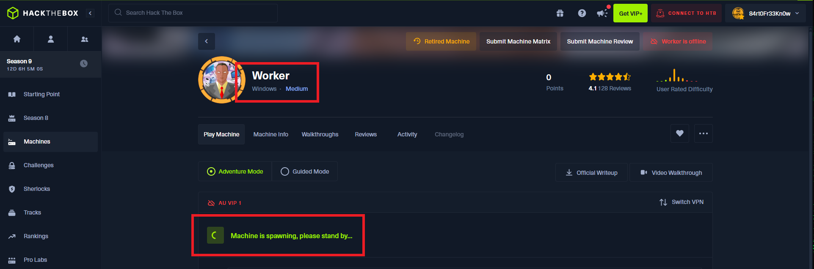This screenshot has height=269, width=814.
Task: Switch to the Machine Info tab
Action: pyautogui.click(x=270, y=134)
